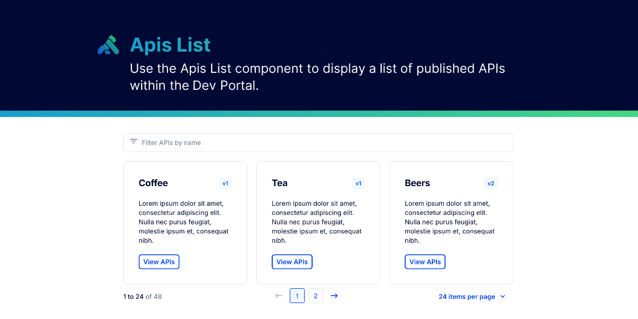The height and width of the screenshot is (319, 638).
Task: Click the v1 version badge on the Tea card
Action: tap(358, 183)
